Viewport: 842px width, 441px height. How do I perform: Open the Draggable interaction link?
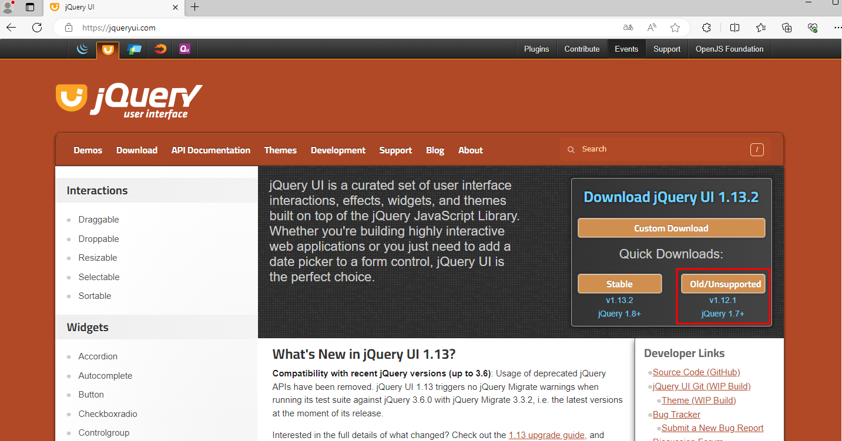pos(99,220)
